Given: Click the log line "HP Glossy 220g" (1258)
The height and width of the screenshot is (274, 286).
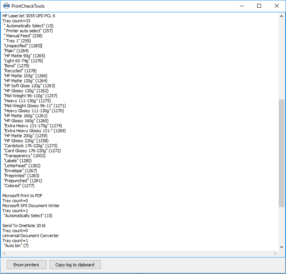Looking at the screenshot, I should point(26,141).
